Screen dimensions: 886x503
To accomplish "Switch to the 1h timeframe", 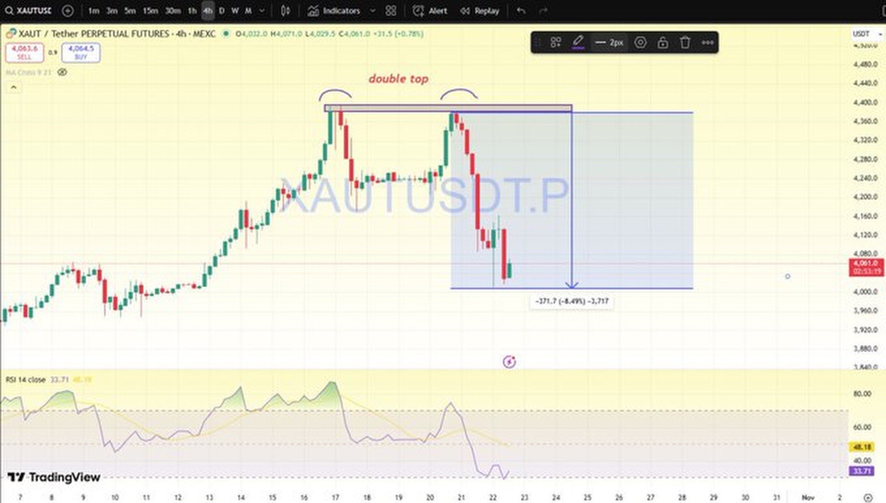I will click(192, 11).
